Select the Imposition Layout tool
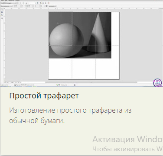 (2, 13)
